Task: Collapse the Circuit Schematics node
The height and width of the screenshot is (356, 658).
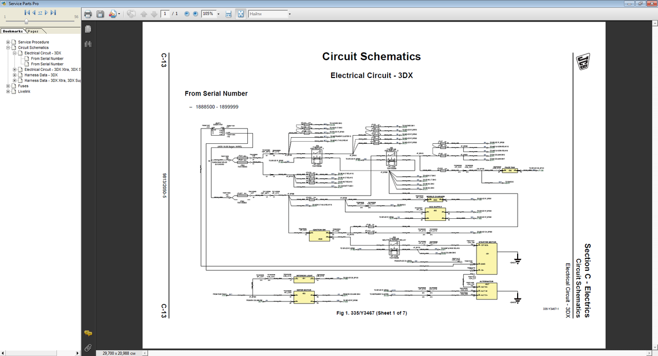Action: (8, 48)
